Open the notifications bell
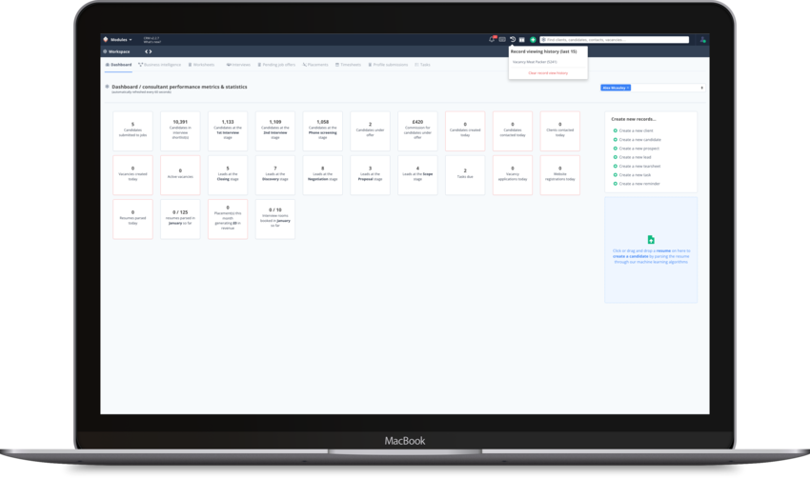This screenshot has height=479, width=810. pyautogui.click(x=492, y=39)
